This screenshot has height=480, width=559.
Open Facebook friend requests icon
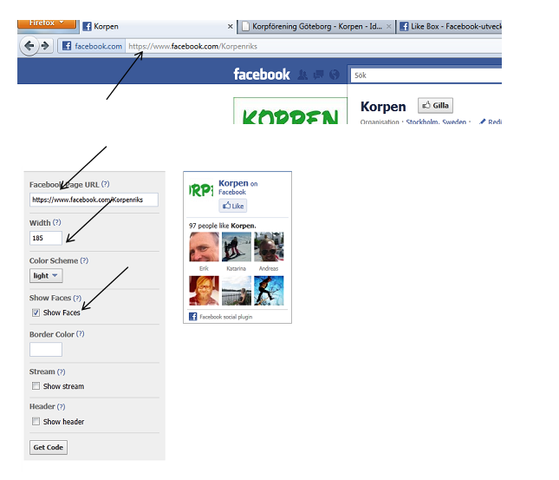(302, 75)
